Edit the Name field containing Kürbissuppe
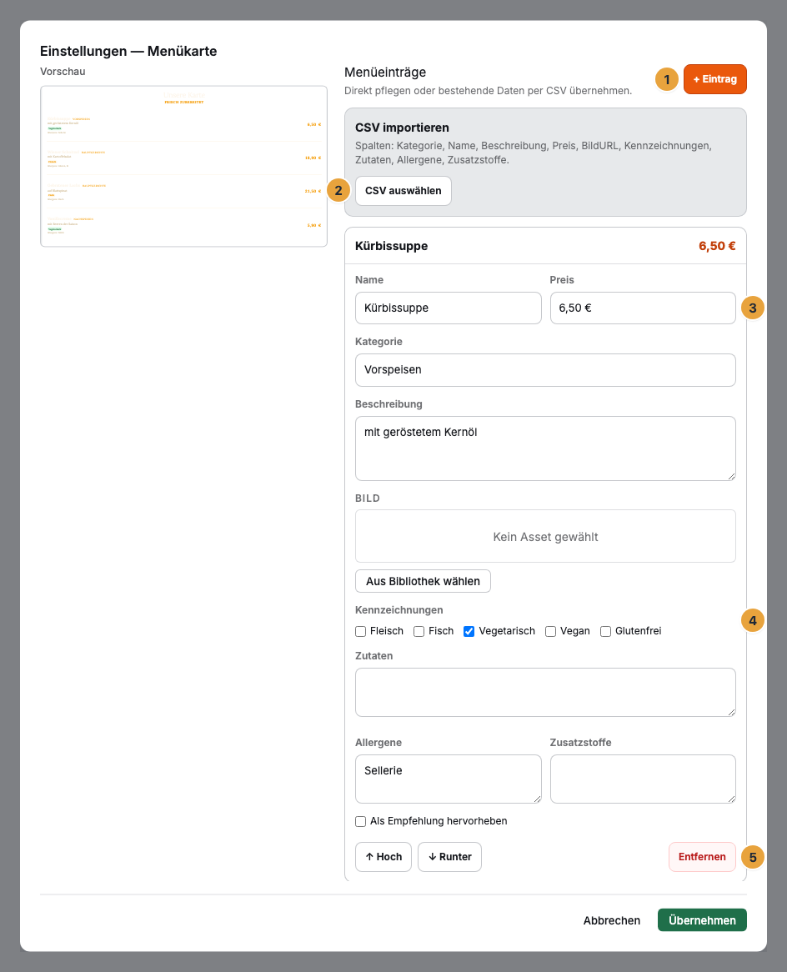Image resolution: width=787 pixels, height=972 pixels. 448,308
